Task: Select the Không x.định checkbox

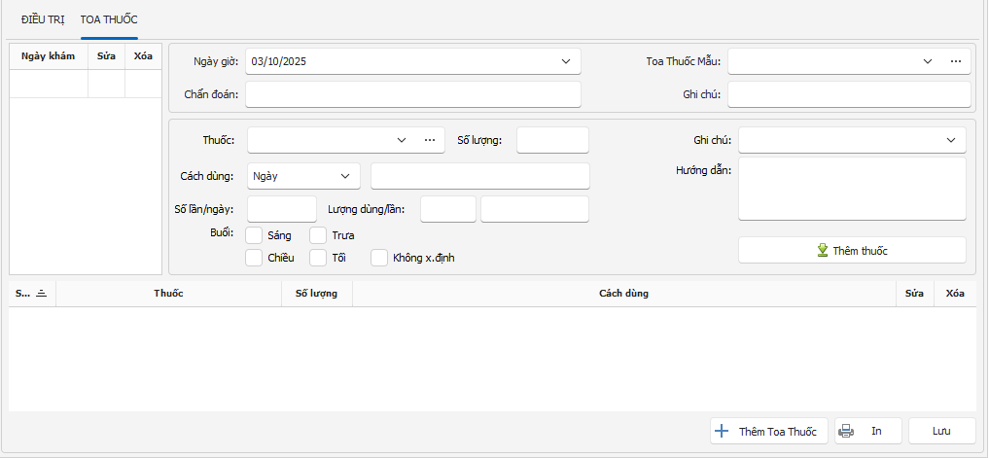Action: tap(379, 258)
